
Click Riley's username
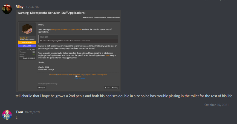click(19, 7)
